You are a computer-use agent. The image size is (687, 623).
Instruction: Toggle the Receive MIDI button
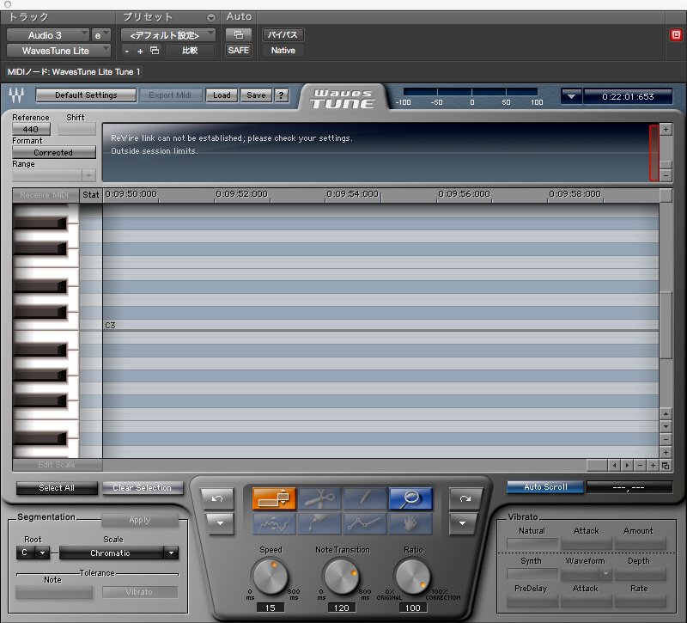tap(45, 195)
